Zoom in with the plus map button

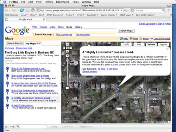click(67, 56)
